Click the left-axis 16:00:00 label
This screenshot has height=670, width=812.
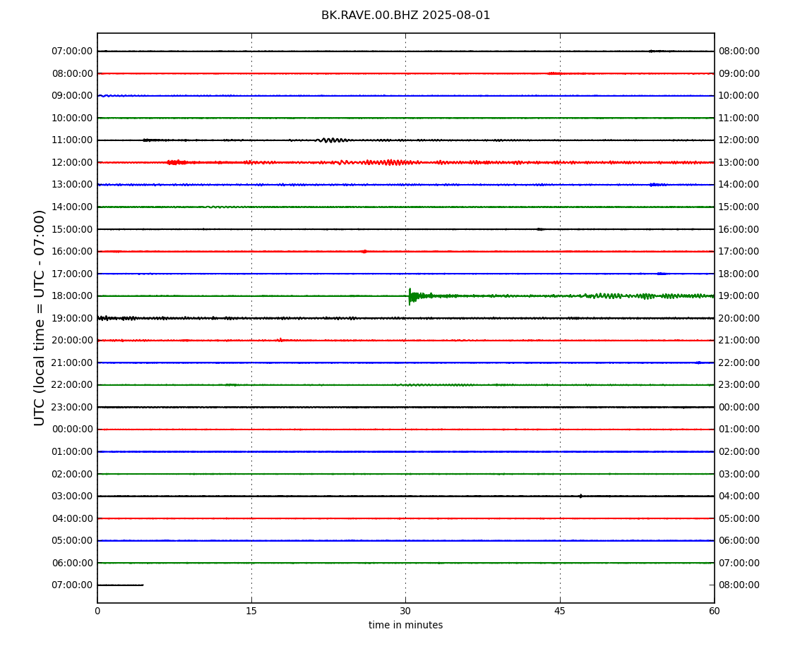[x=73, y=252]
